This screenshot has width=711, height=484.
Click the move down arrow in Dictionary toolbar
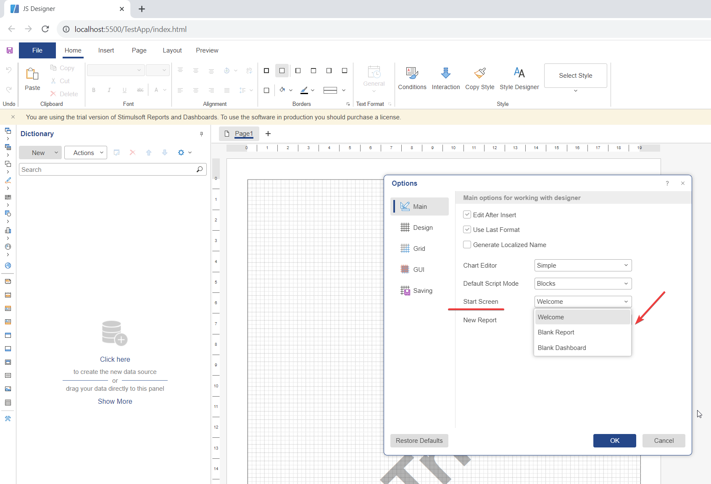pos(165,153)
